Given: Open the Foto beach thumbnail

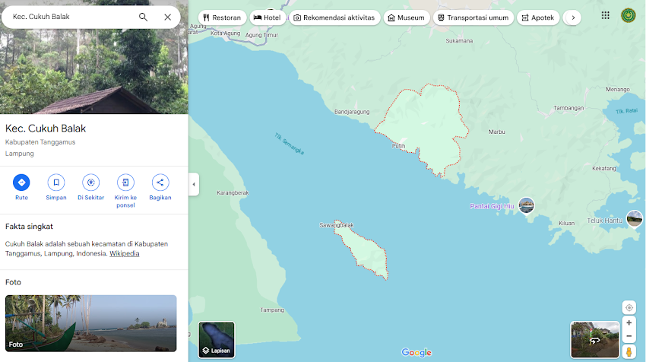Looking at the screenshot, I should [90, 323].
